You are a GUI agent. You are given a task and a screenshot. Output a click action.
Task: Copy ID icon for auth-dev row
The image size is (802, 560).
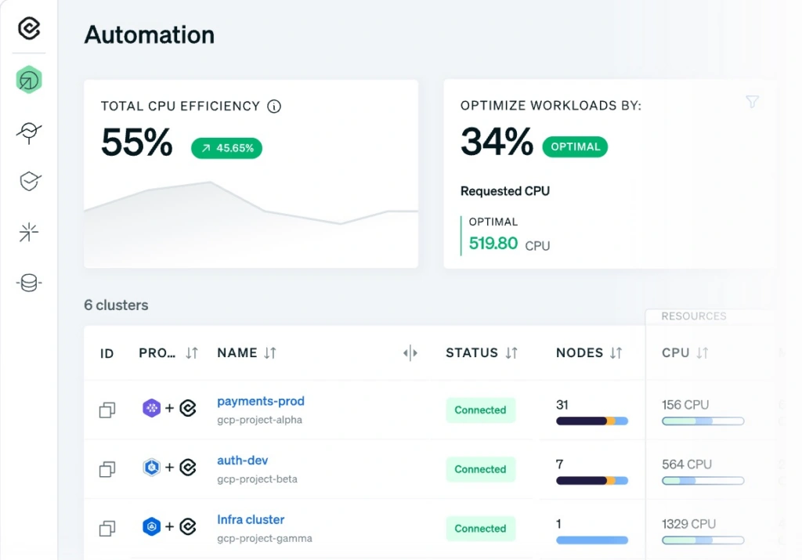[x=107, y=469]
